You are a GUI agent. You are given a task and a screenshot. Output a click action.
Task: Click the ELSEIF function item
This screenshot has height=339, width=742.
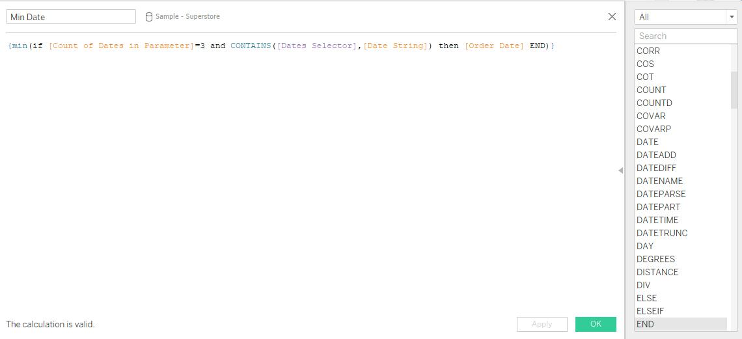click(650, 311)
